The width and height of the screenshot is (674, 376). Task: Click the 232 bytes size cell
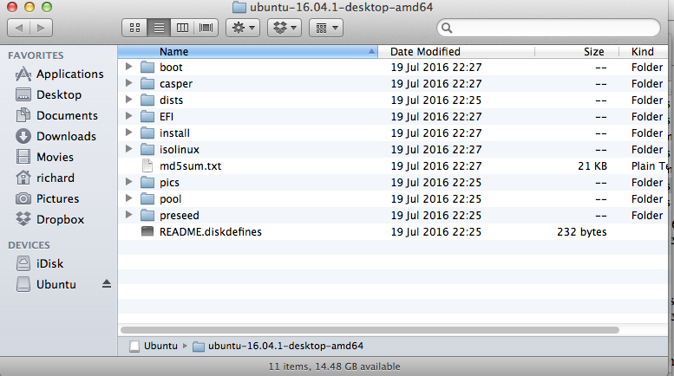(x=582, y=232)
